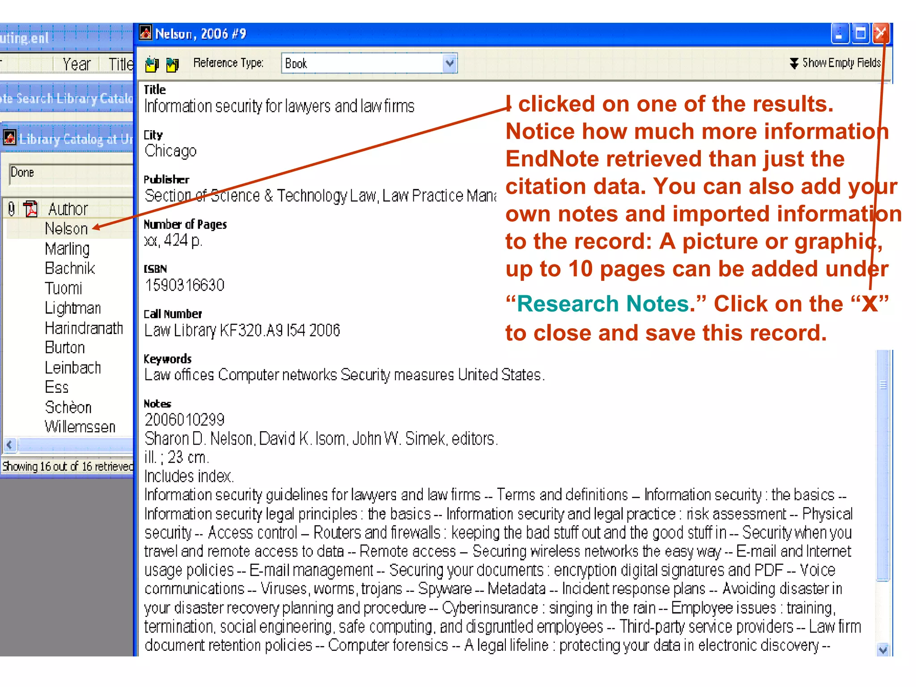Click the results list scroll left arrow

pyautogui.click(x=10, y=445)
